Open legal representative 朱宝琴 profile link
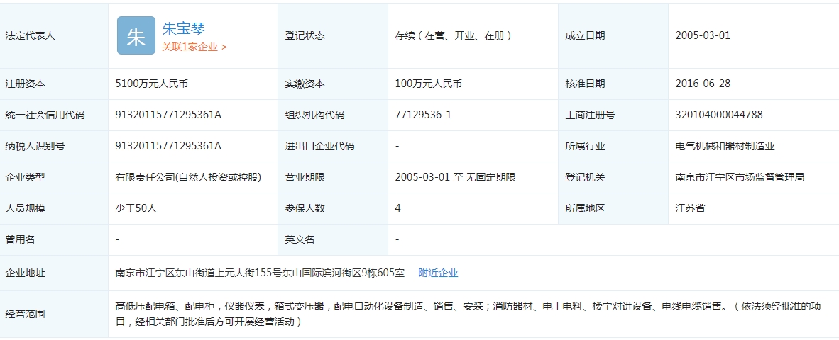The image size is (839, 340). tap(183, 29)
